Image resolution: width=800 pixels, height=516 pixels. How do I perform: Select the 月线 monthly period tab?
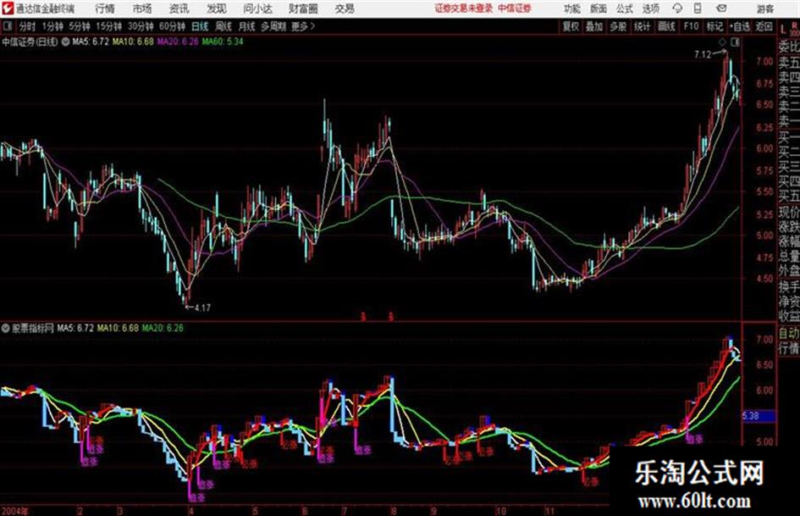coord(247,26)
